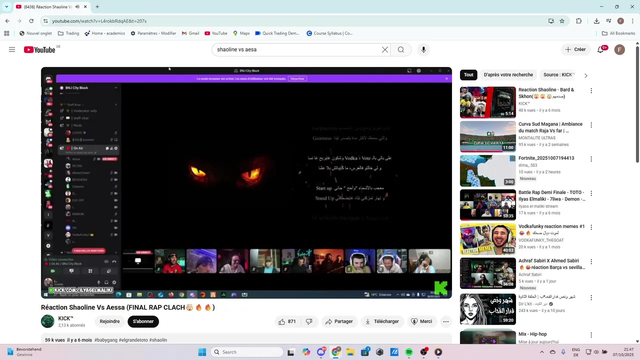The image size is (640, 360).
Task: Open the browser downloads icon
Action: click(596, 21)
